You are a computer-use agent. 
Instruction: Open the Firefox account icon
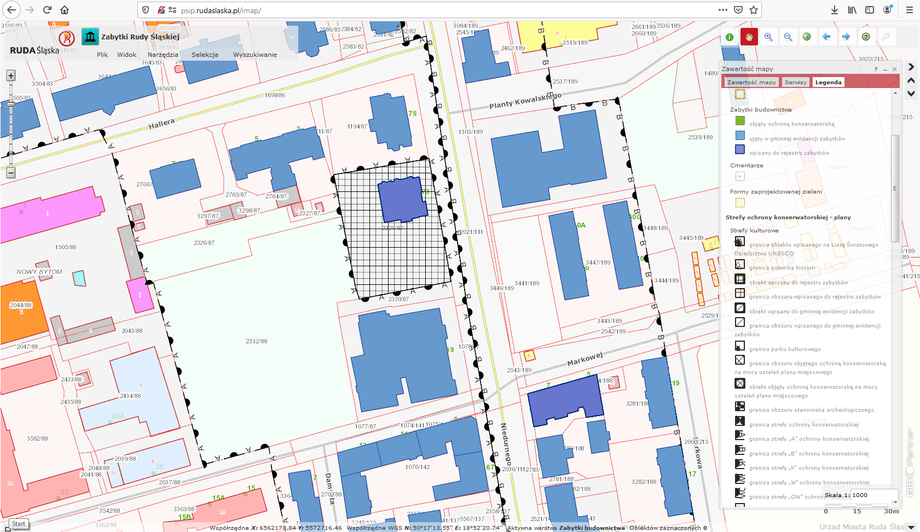tap(887, 10)
